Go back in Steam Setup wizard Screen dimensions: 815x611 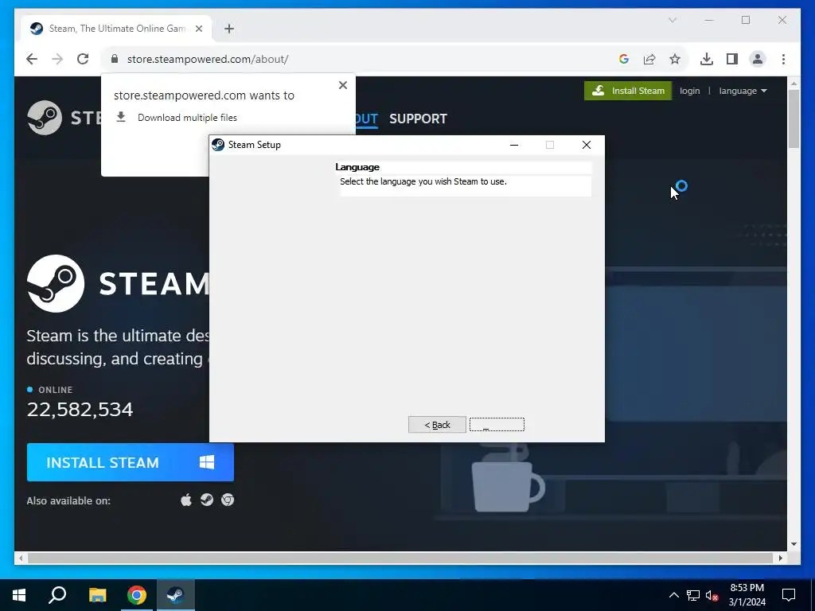click(x=437, y=425)
